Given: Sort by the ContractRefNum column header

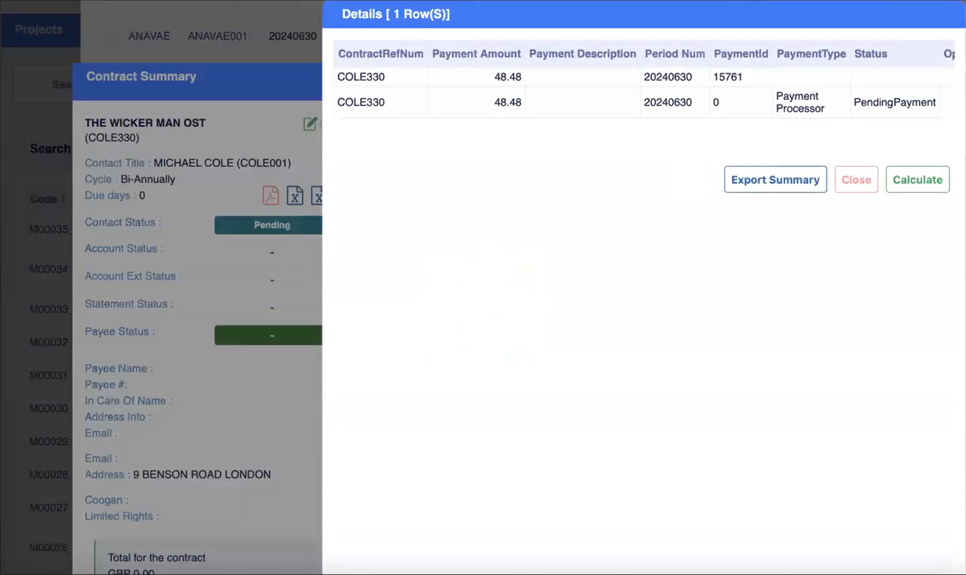Looking at the screenshot, I should pos(380,54).
